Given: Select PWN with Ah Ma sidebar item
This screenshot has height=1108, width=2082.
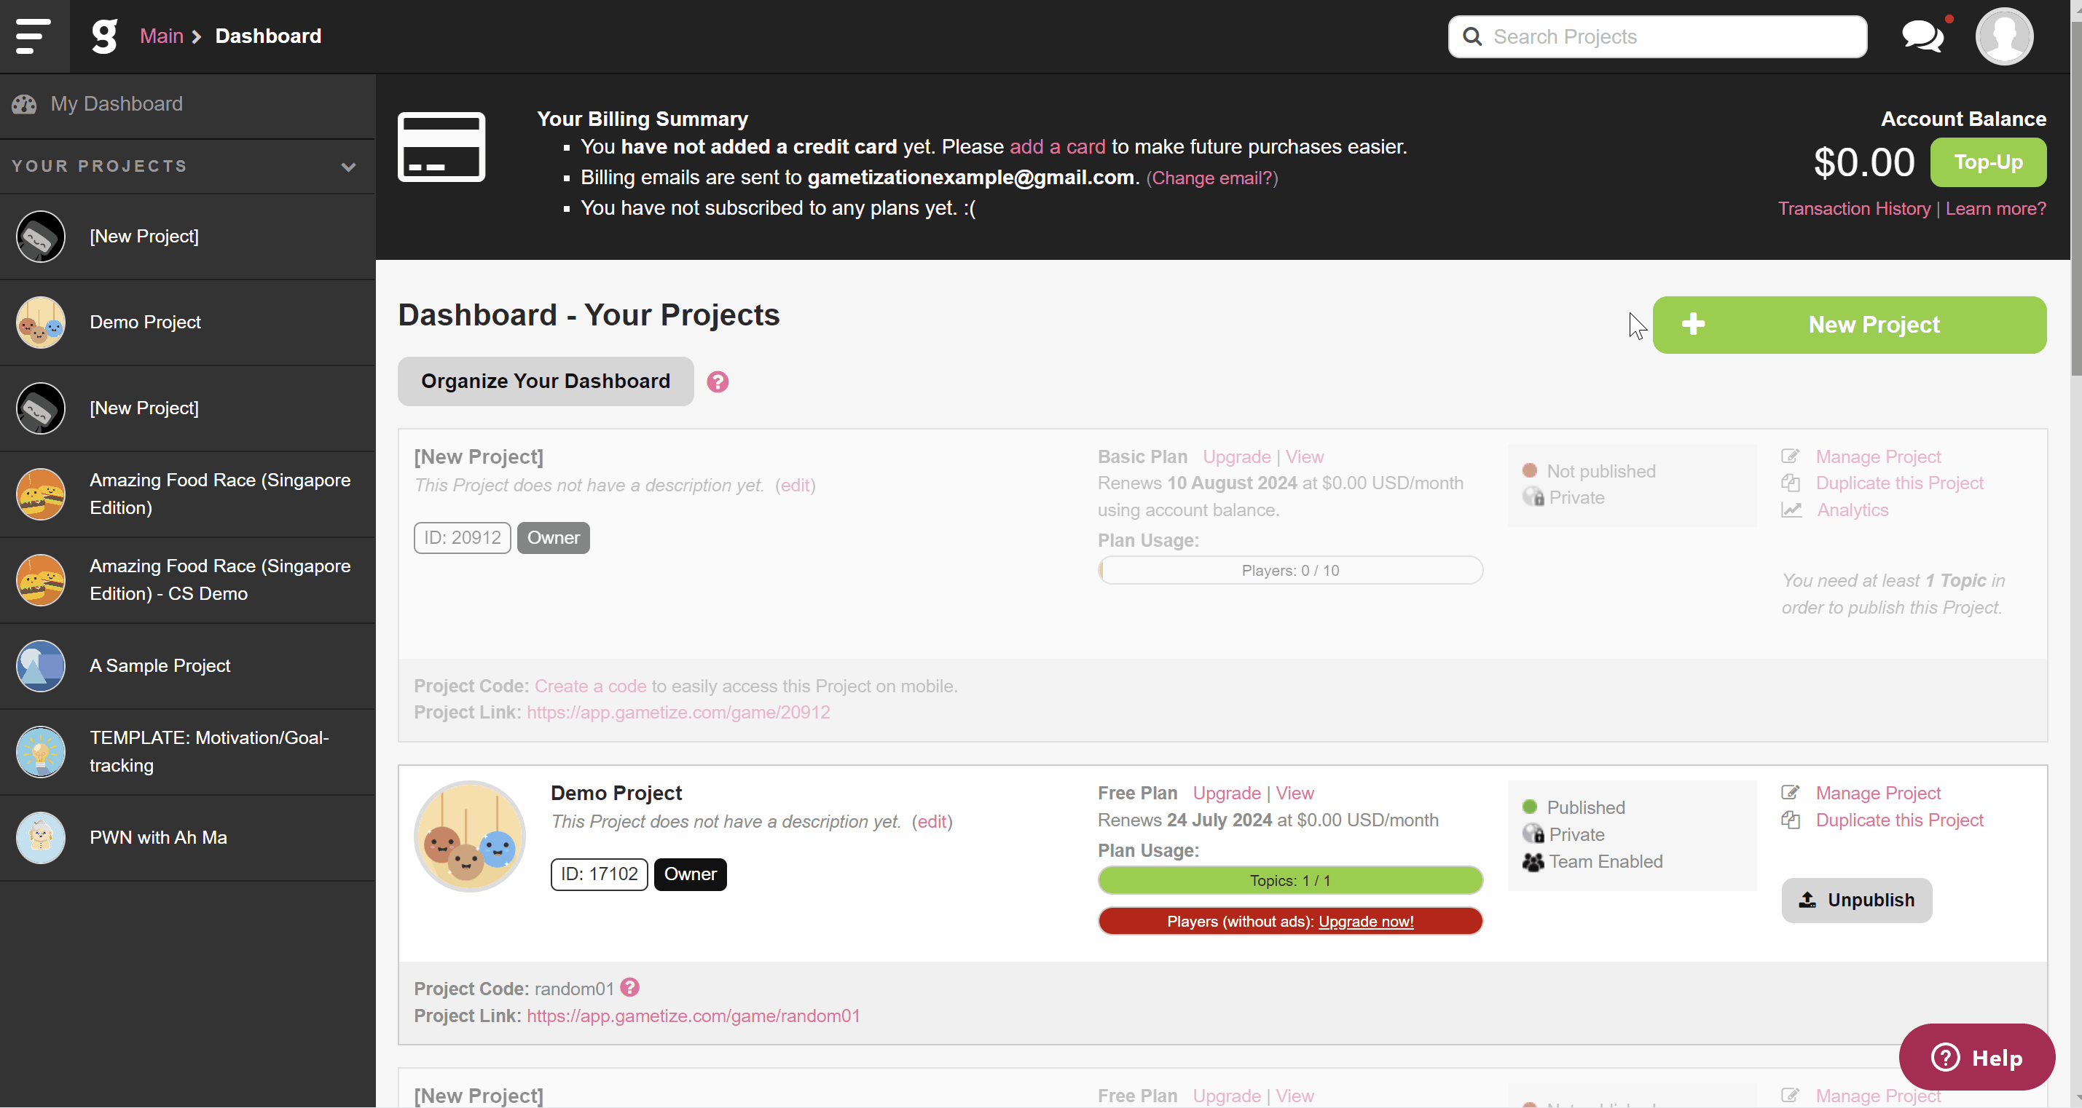Looking at the screenshot, I should 187,837.
